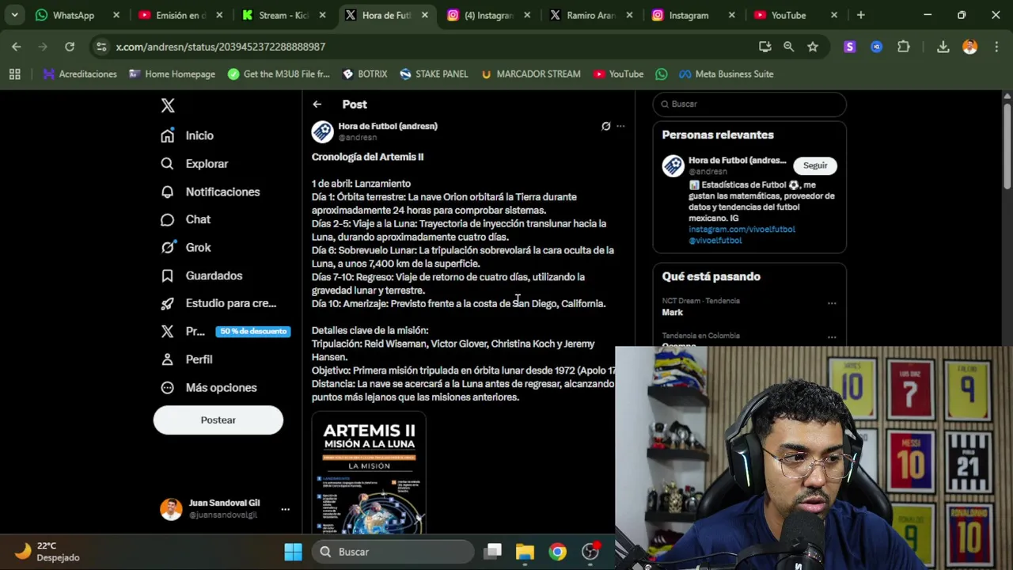The height and width of the screenshot is (570, 1013).
Task: Switch to WhatsApp tab
Action: click(x=73, y=15)
